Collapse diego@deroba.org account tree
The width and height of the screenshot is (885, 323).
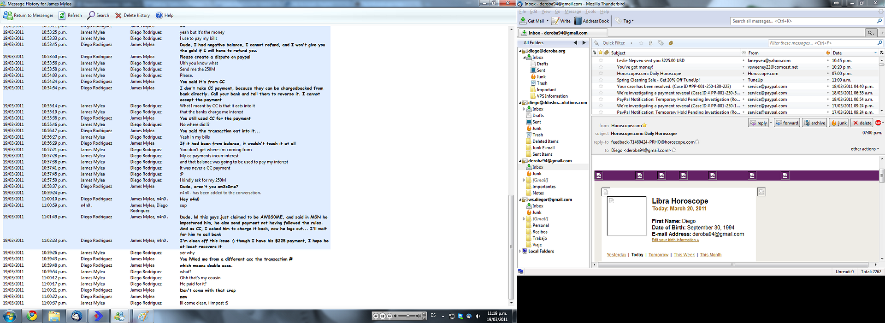click(x=520, y=51)
